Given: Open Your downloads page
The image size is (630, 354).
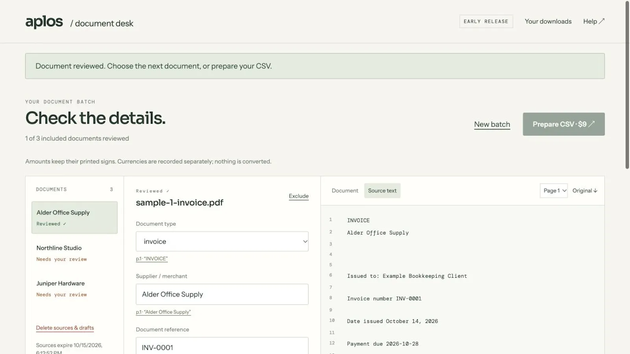Looking at the screenshot, I should 548,21.
